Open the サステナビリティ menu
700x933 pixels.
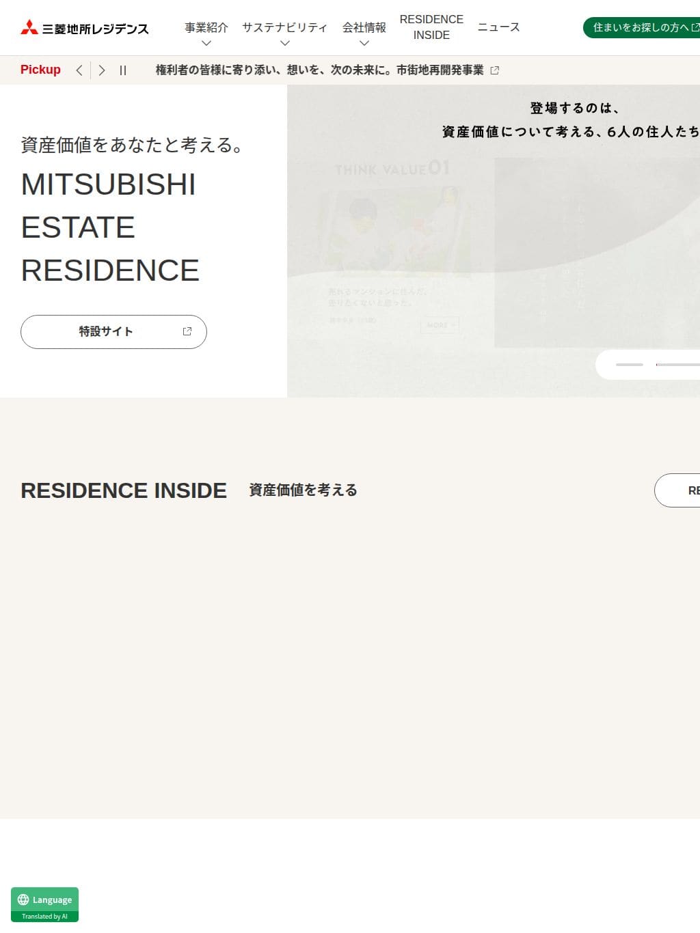coord(285,28)
